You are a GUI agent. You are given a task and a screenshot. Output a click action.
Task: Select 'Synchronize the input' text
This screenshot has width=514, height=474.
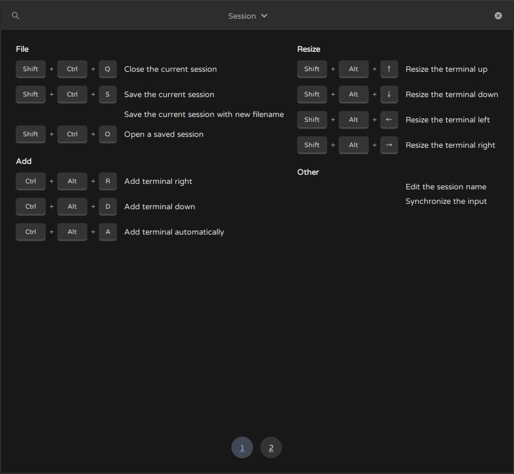(x=446, y=201)
